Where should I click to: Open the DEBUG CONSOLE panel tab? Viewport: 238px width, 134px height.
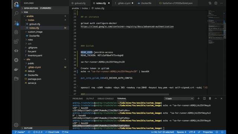tap(106, 99)
